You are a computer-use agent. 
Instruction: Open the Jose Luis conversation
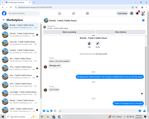tap(20, 43)
